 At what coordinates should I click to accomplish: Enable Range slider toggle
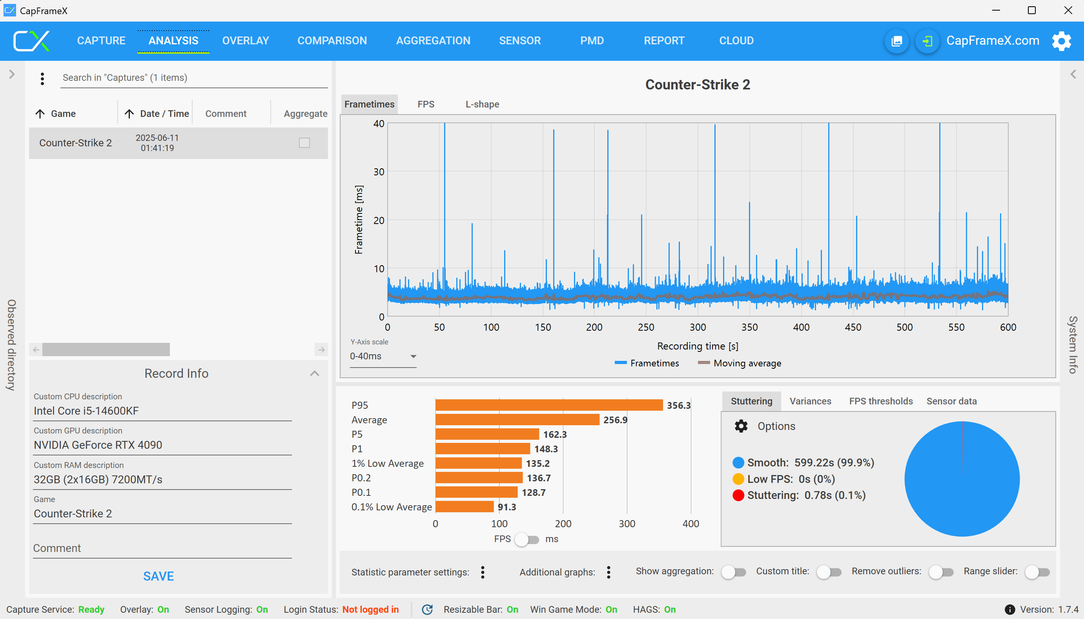tap(1037, 572)
